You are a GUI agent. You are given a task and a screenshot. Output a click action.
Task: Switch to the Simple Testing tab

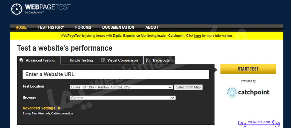[81, 60]
